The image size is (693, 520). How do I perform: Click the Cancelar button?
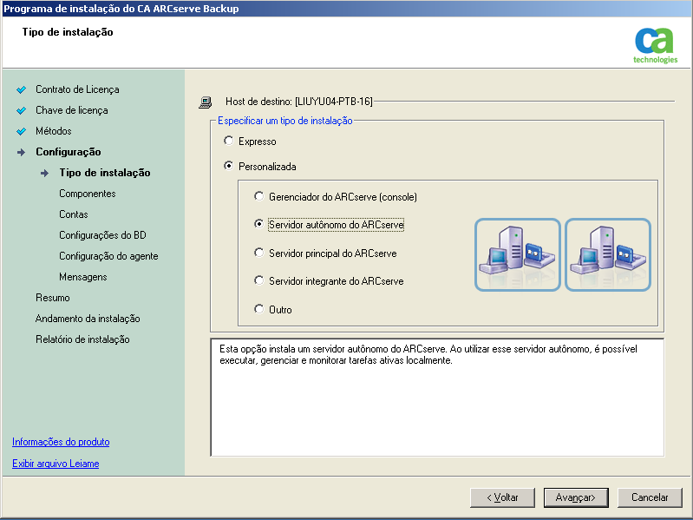650,497
